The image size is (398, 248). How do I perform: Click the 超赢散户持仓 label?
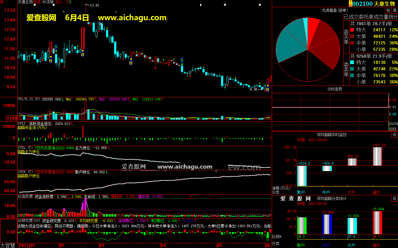tap(29, 176)
